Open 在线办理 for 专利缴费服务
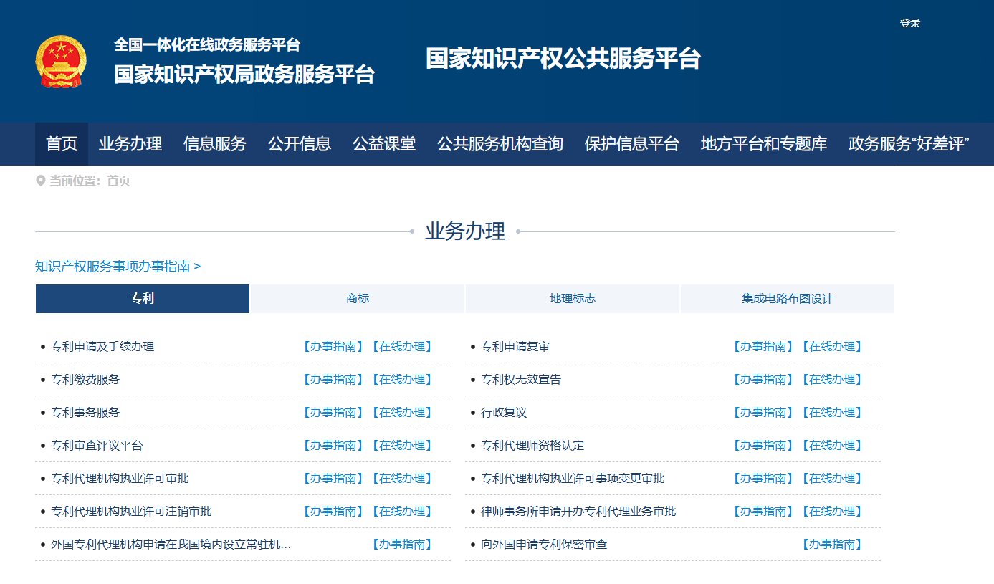994x584 pixels. (x=403, y=379)
